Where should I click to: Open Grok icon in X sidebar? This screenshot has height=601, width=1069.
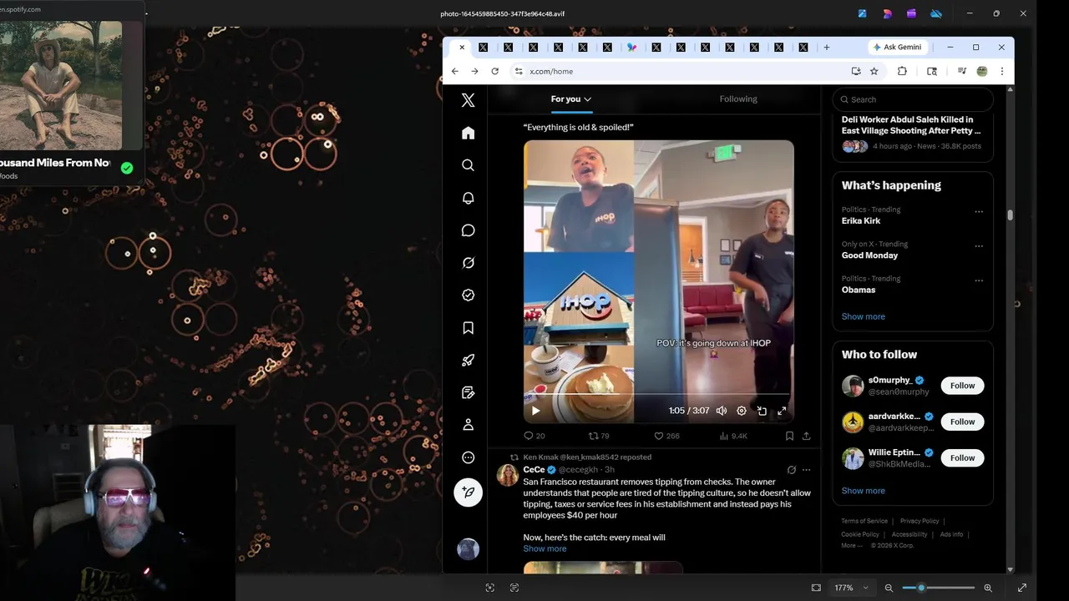click(468, 263)
